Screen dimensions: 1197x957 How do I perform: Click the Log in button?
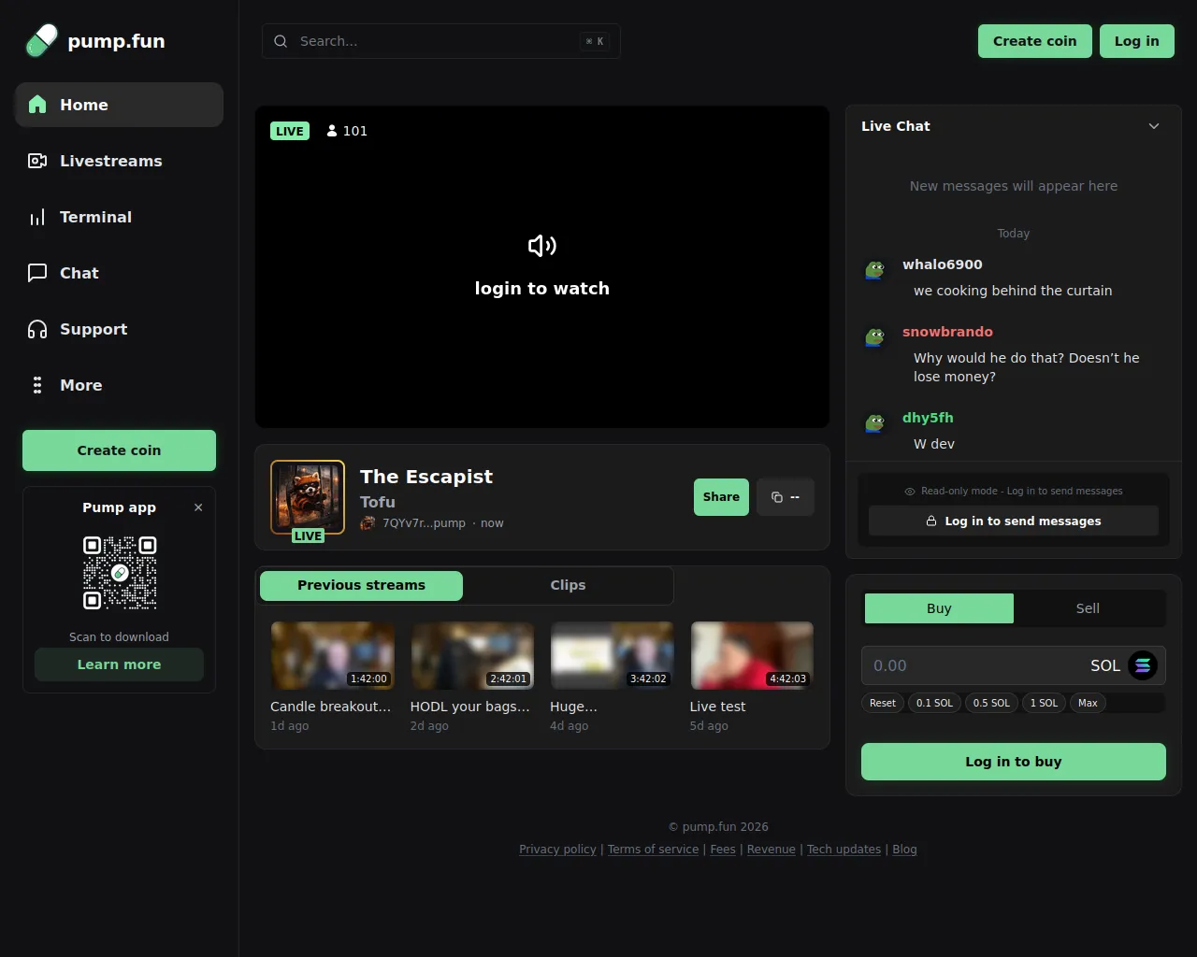pyautogui.click(x=1136, y=41)
